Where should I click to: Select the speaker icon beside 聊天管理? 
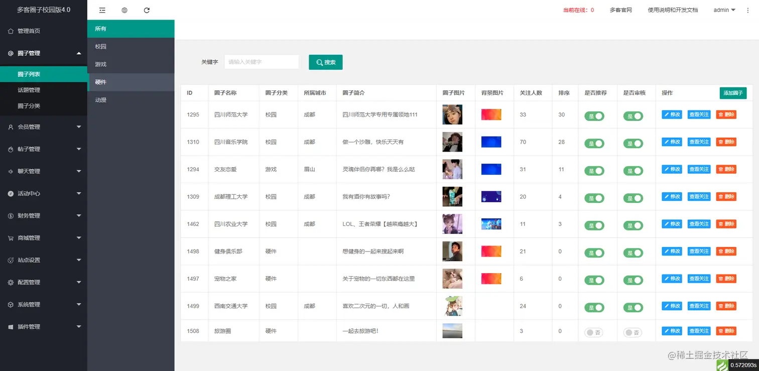coord(11,171)
